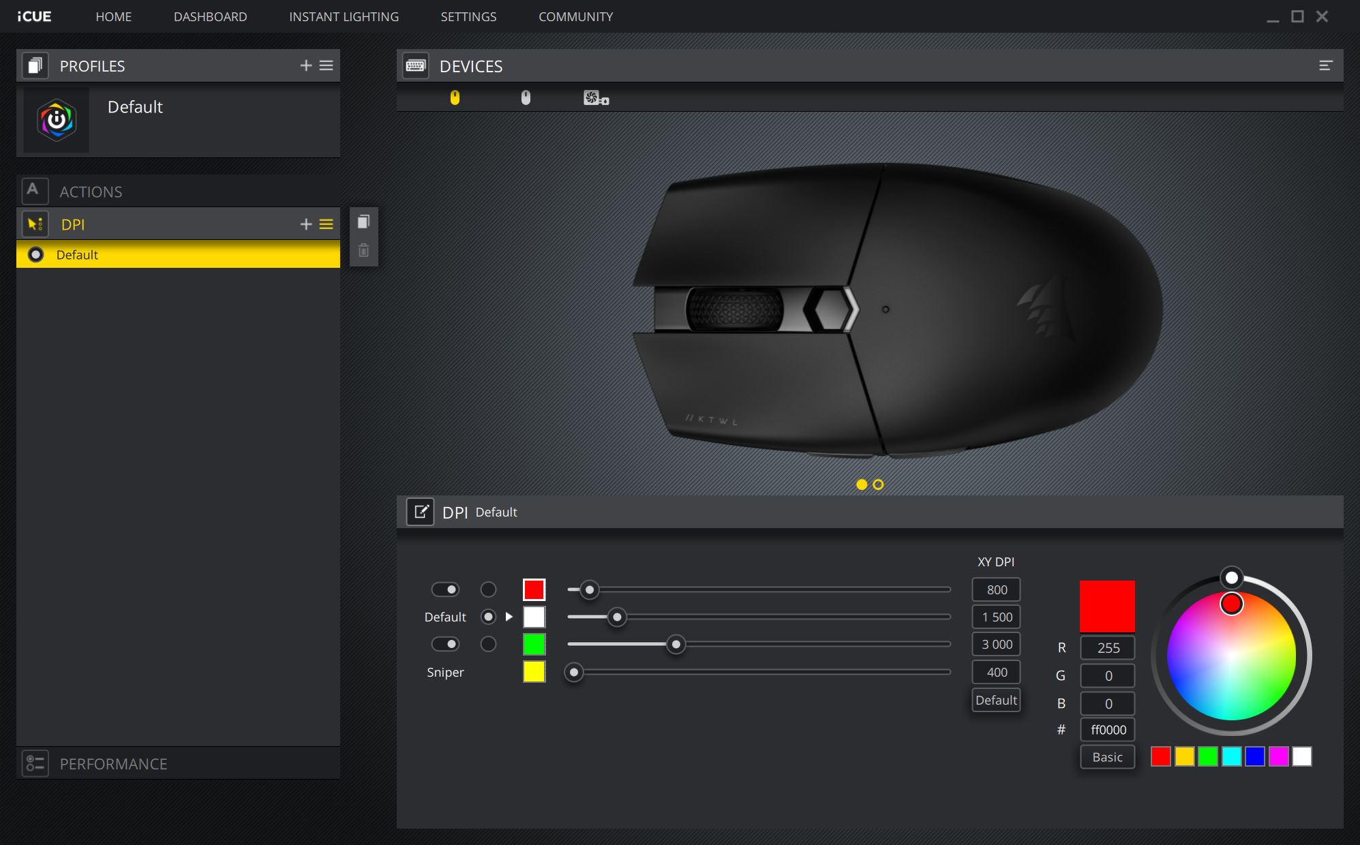1360x845 pixels.
Task: Click the 3 000 DPI slider handle
Action: point(676,644)
